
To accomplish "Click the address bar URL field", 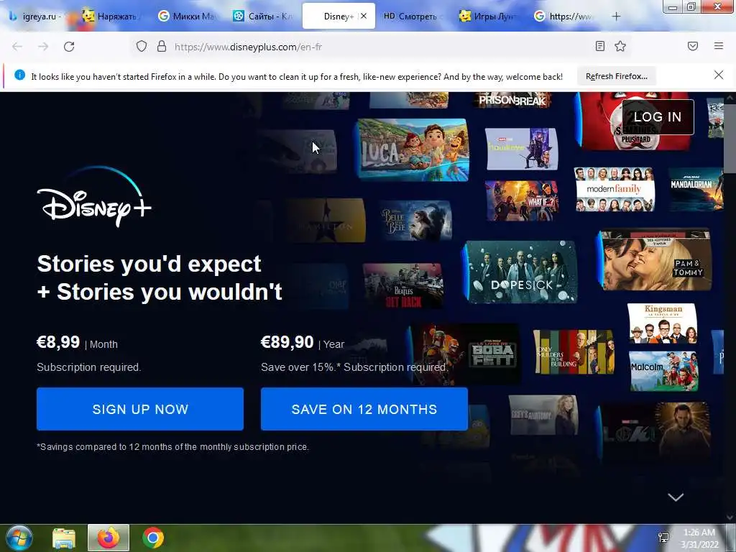I will pos(380,47).
